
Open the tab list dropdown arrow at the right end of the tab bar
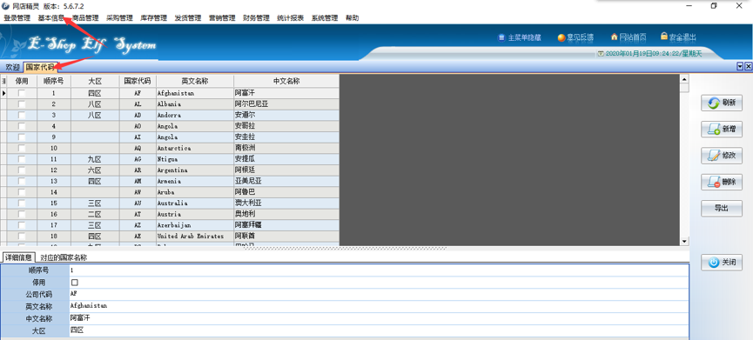click(740, 67)
